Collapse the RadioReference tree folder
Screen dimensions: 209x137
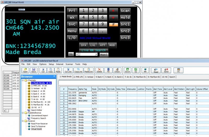click(x=23, y=113)
